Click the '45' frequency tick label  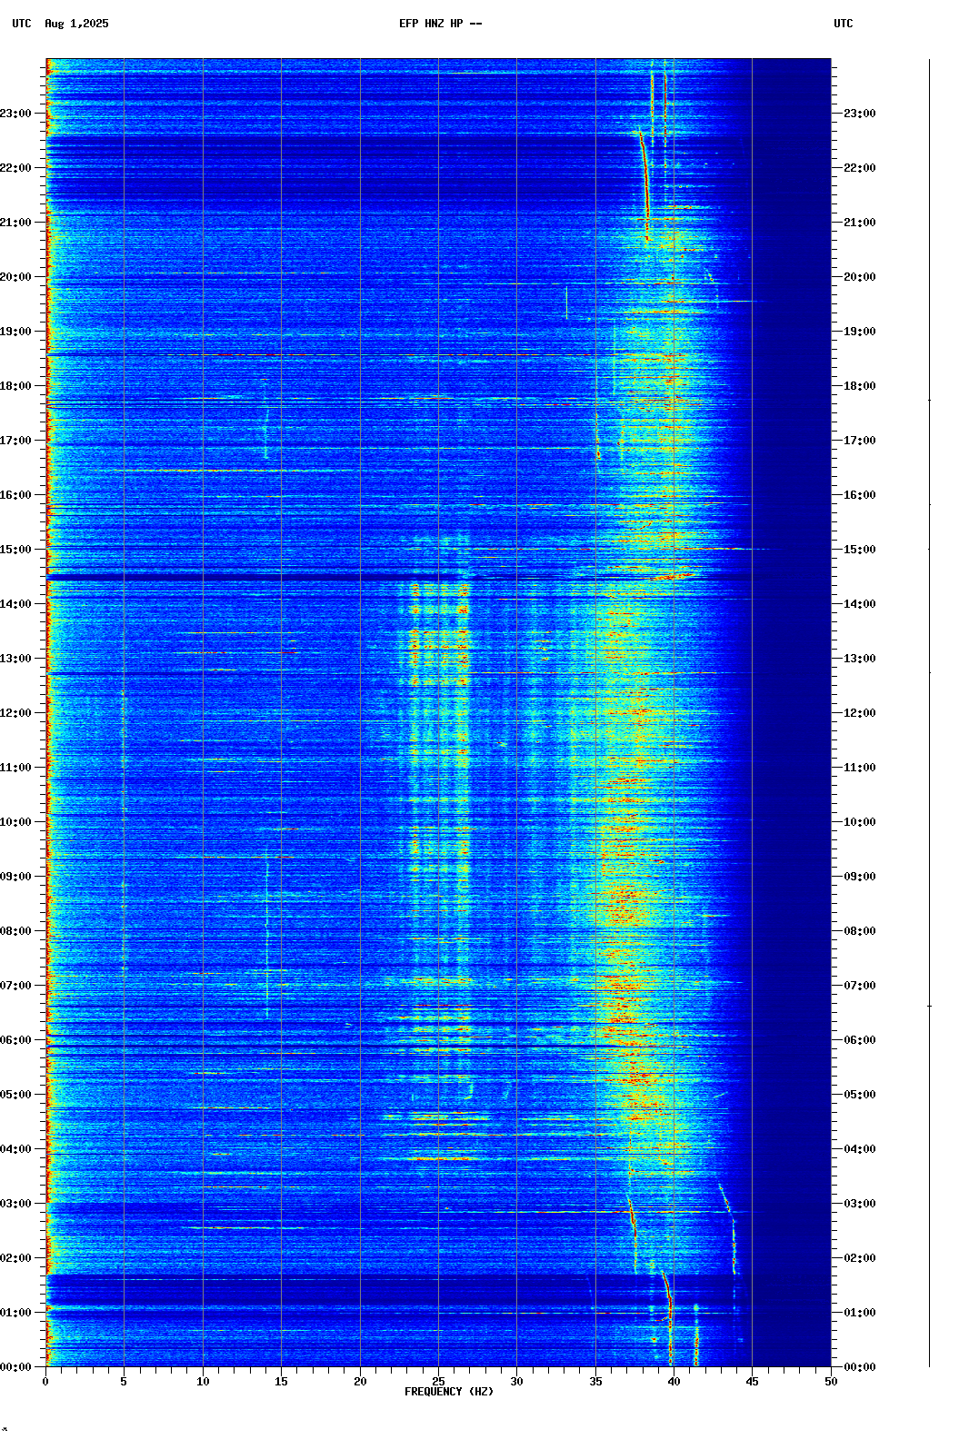(x=752, y=1382)
